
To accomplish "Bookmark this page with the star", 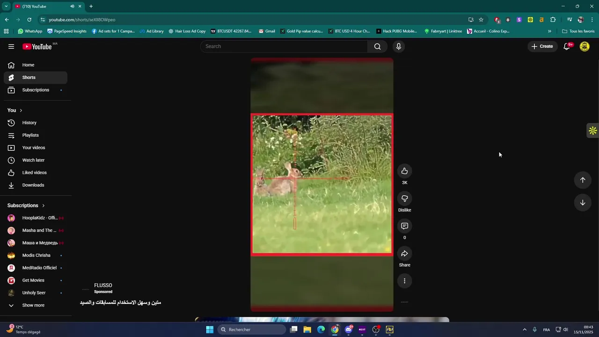I will pyautogui.click(x=481, y=20).
